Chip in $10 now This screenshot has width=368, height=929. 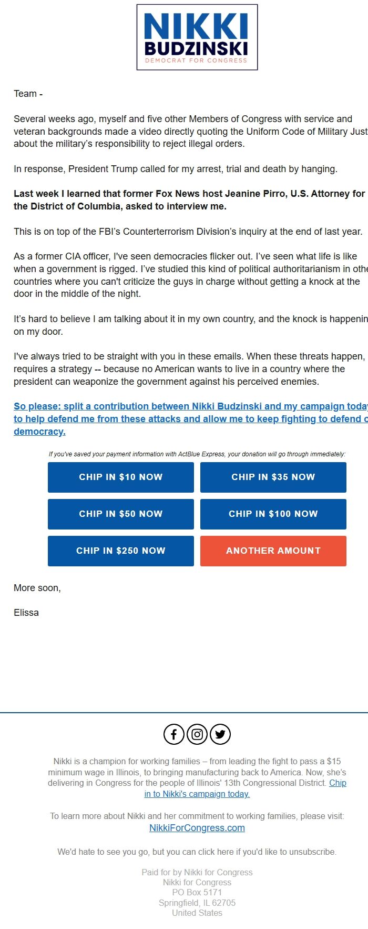point(120,477)
